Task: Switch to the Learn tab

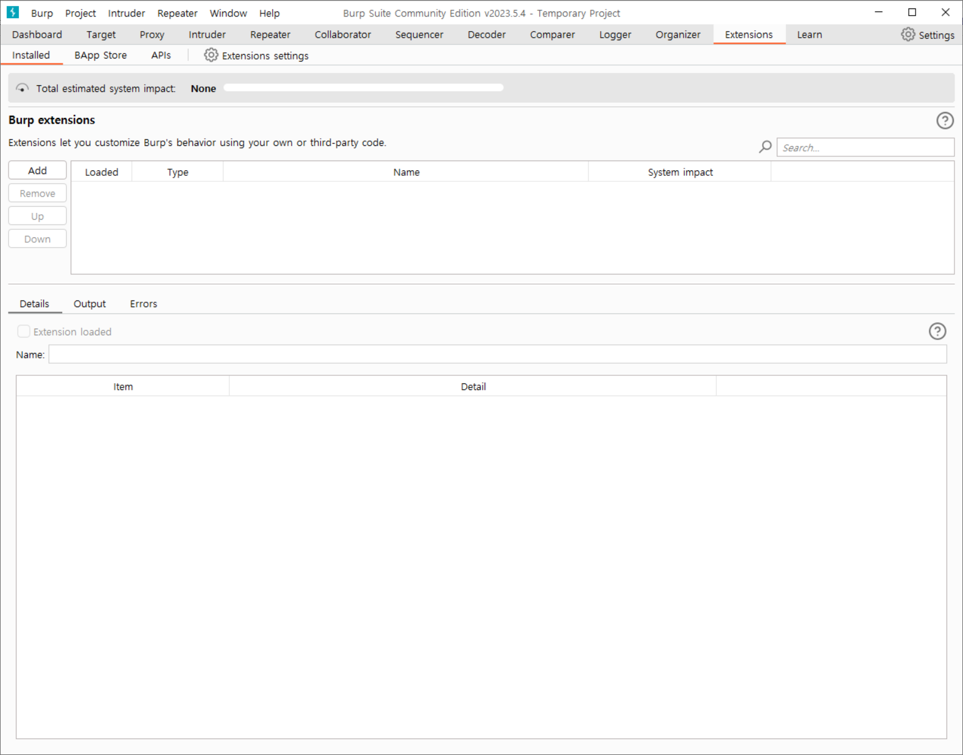Action: click(810, 35)
